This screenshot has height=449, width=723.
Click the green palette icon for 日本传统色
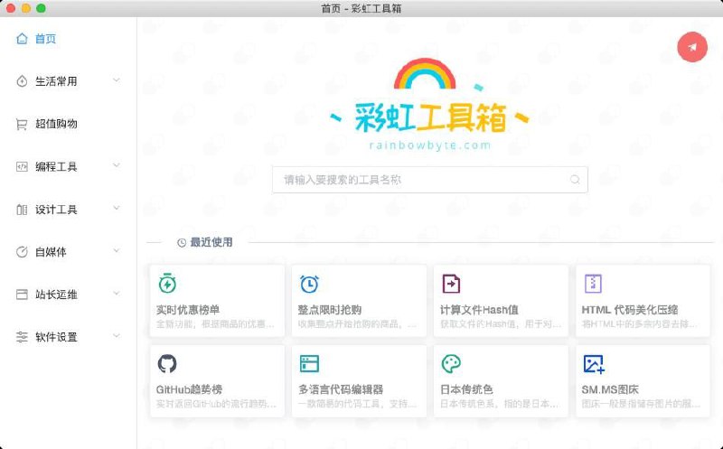coord(451,364)
